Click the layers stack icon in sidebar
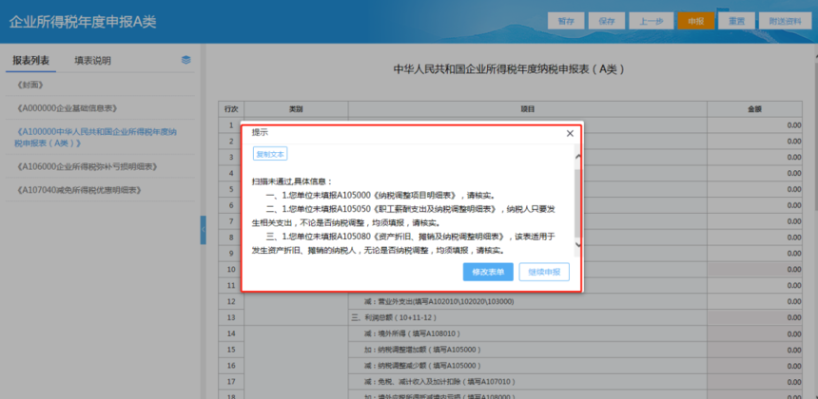 coord(185,60)
